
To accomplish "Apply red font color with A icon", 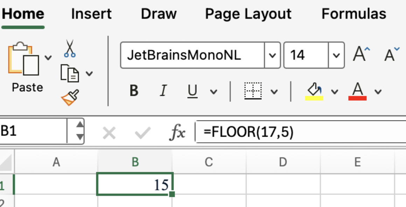I will click(x=358, y=91).
